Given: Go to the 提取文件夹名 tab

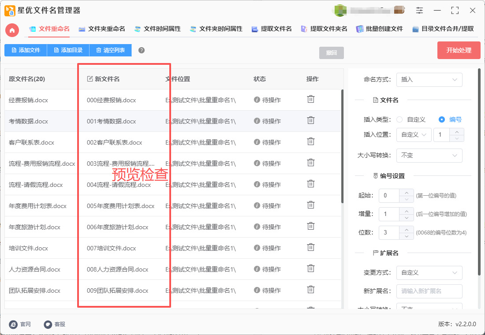Looking at the screenshot, I should point(324,29).
